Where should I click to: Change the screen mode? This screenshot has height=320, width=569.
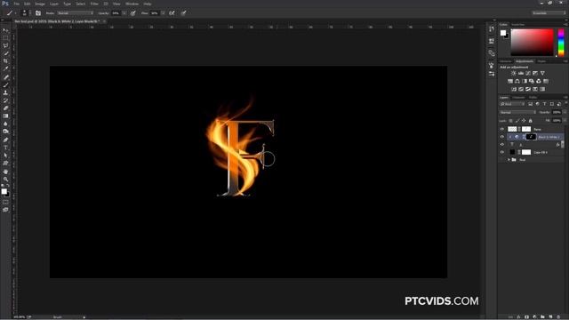coord(5,210)
